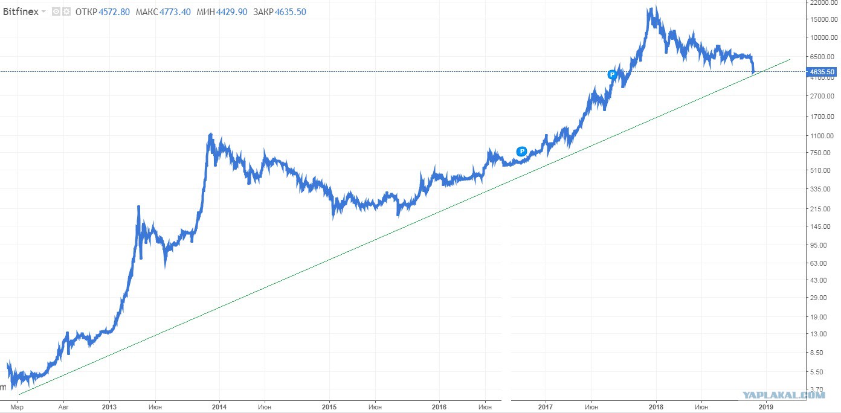The image size is (841, 413).
Task: Open the Bitfinex legend dropdown arrow
Action: tap(43, 11)
